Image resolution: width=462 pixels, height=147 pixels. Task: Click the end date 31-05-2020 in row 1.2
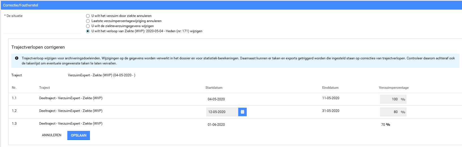(x=330, y=111)
